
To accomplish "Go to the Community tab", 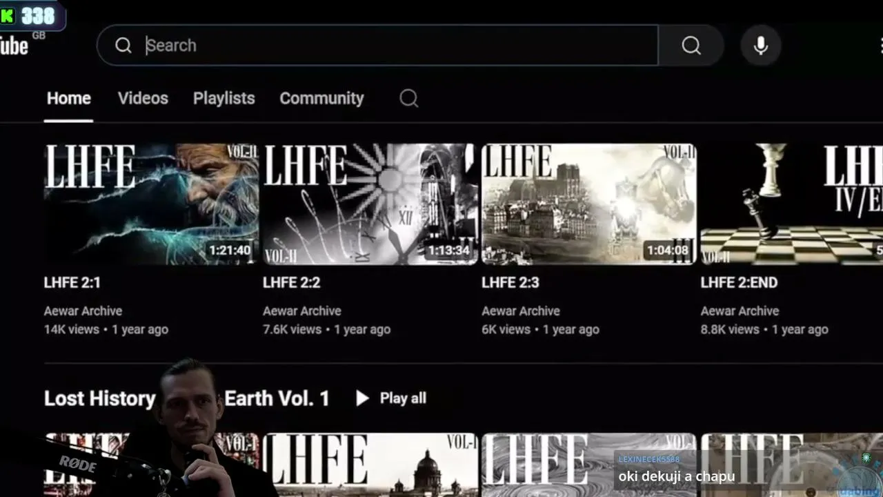I will [321, 98].
